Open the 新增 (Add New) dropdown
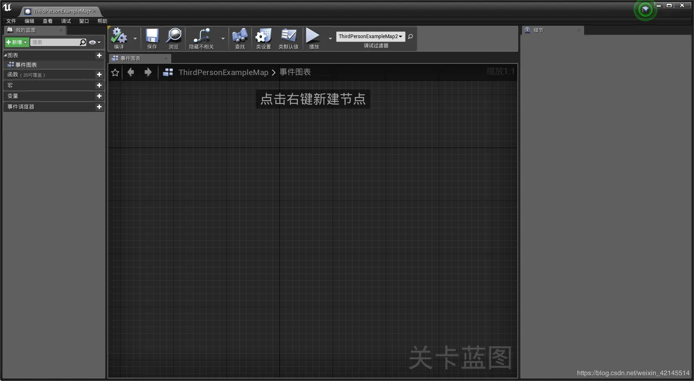 click(x=17, y=42)
